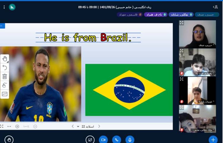Image resolution: width=223 pixels, height=143 pixels.
Task: Minimize presentation with blue minus button
Action: pyautogui.click(x=2, y=26)
